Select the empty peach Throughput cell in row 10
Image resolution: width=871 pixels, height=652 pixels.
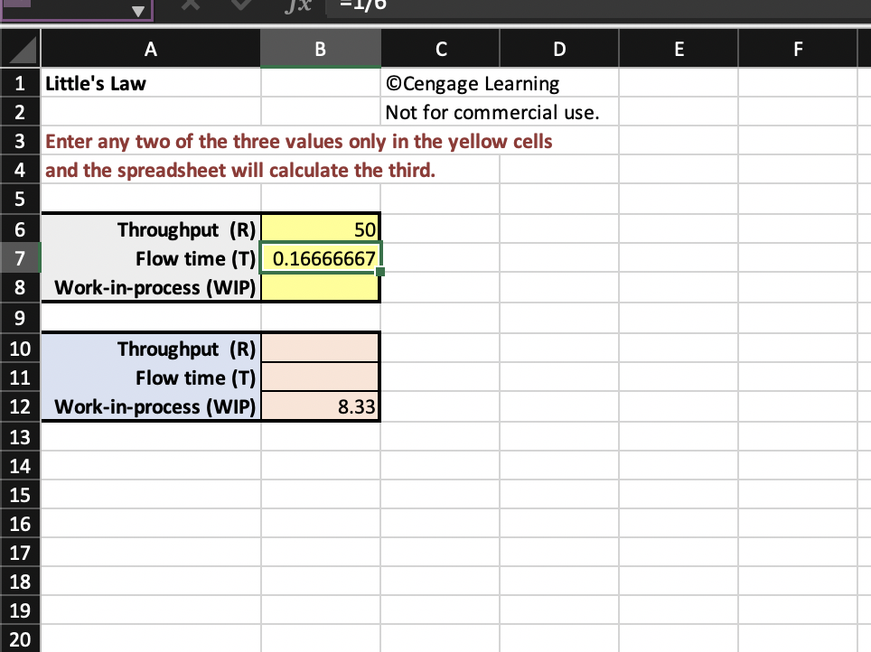click(321, 349)
